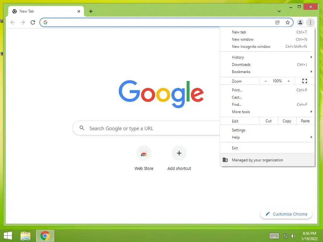Increase zoom with plus button
The height and width of the screenshot is (242, 323).
click(x=289, y=81)
